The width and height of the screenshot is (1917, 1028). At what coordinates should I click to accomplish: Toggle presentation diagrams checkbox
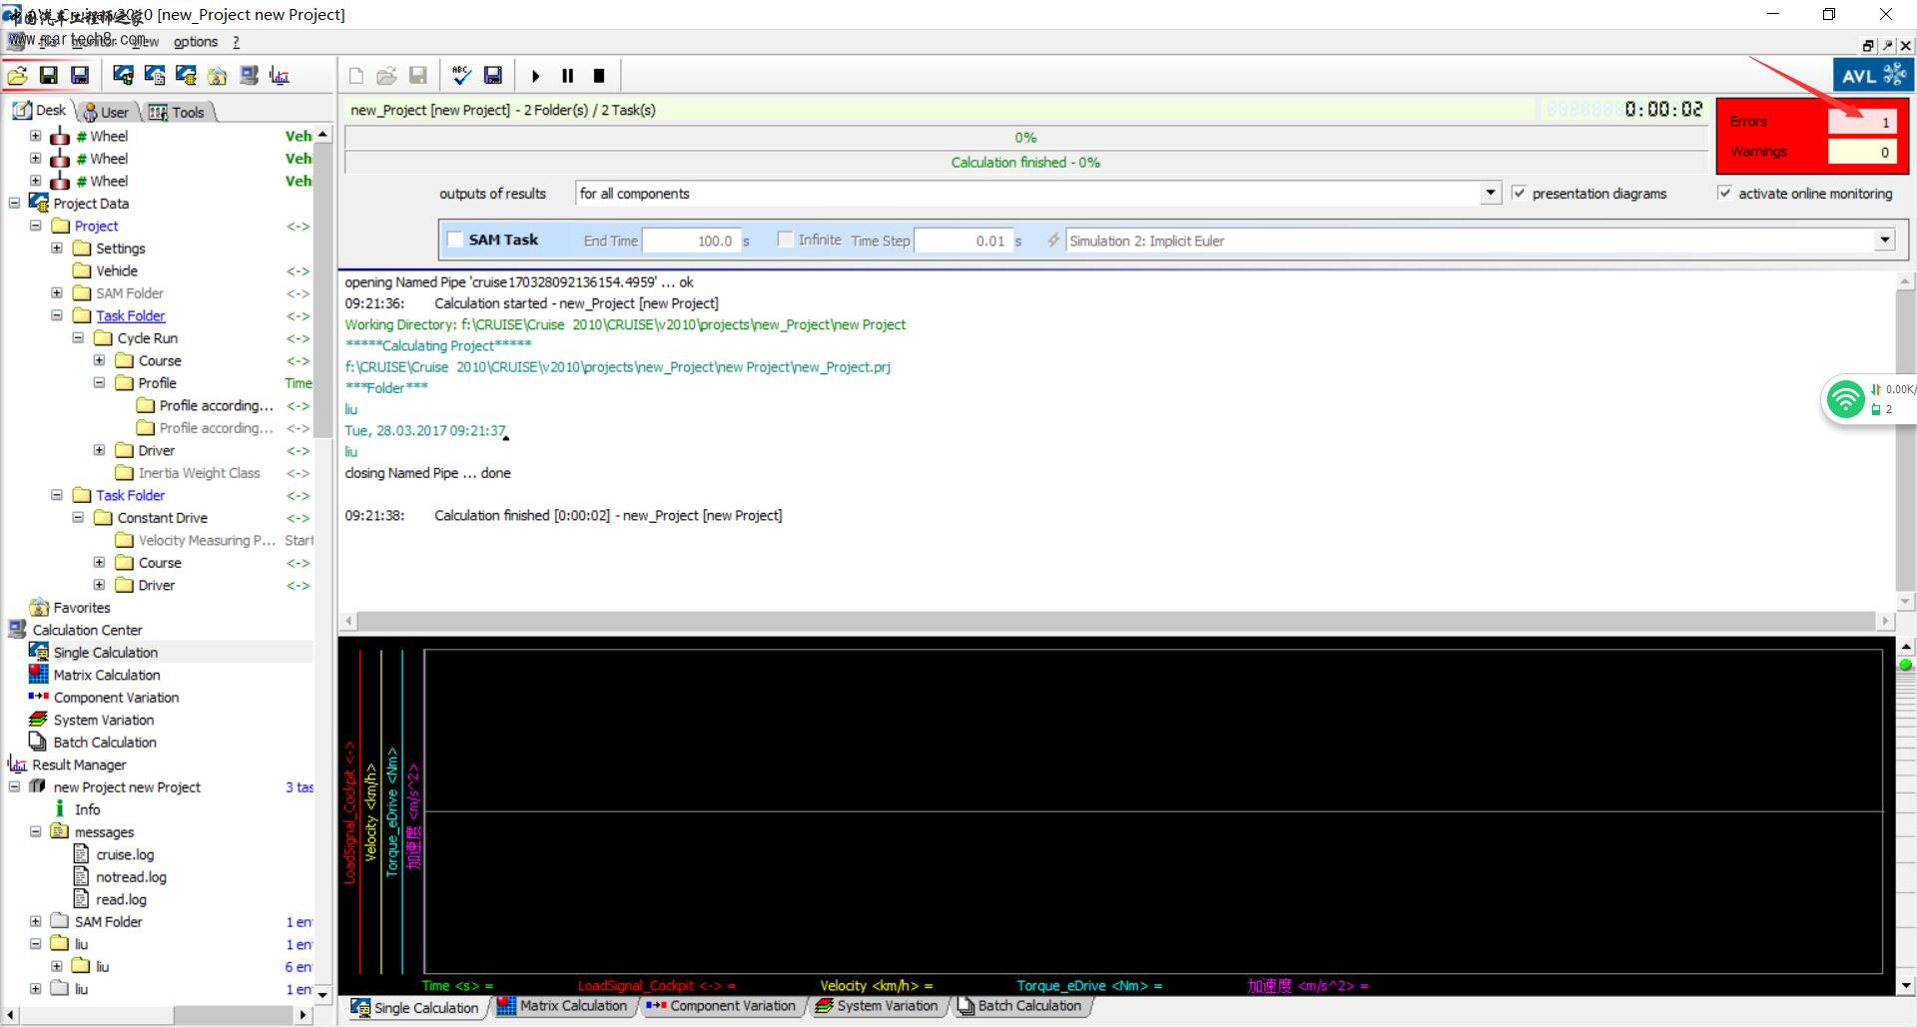click(x=1519, y=193)
